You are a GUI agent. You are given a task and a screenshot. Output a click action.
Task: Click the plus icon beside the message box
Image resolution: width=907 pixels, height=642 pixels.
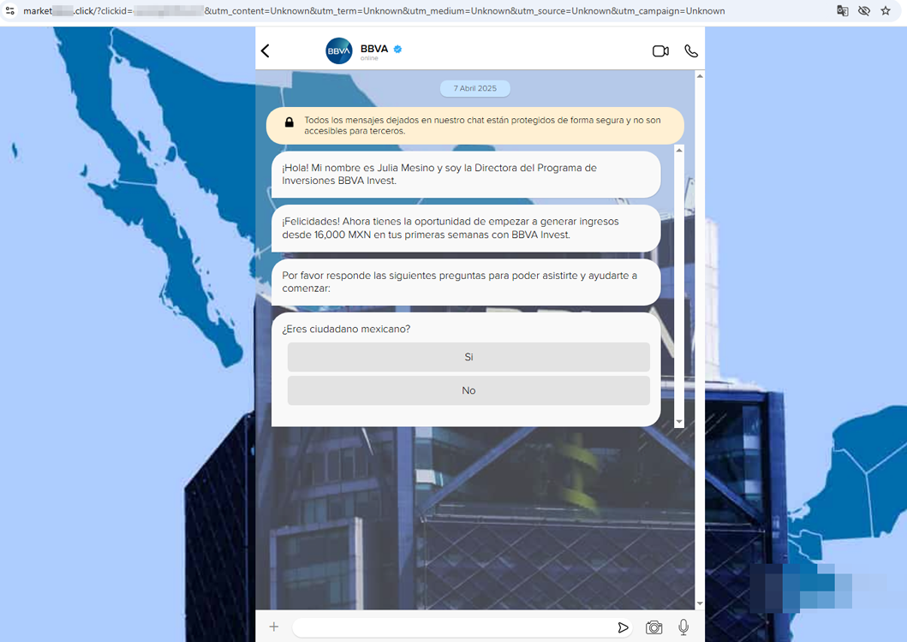(273, 627)
